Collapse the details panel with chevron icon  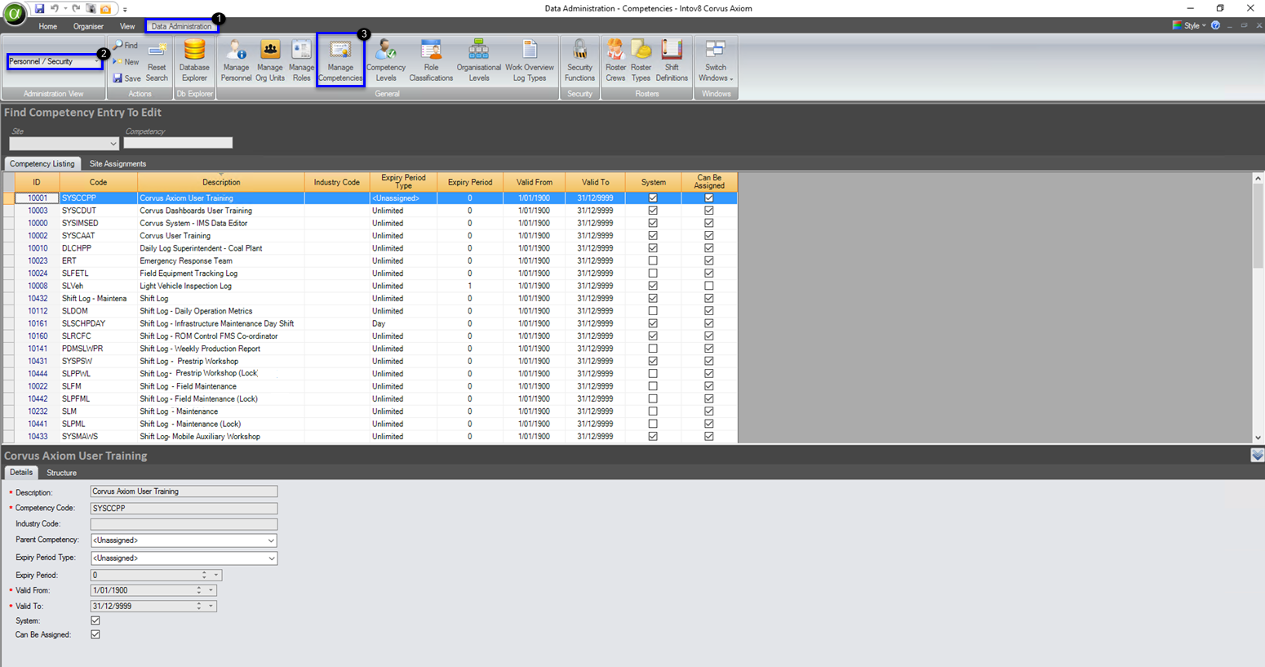(x=1257, y=456)
